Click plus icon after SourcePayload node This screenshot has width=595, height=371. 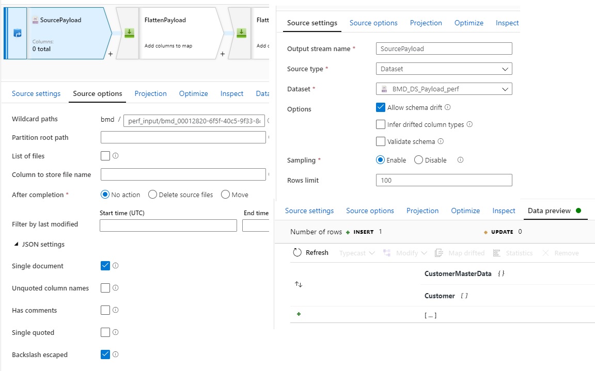click(x=111, y=54)
